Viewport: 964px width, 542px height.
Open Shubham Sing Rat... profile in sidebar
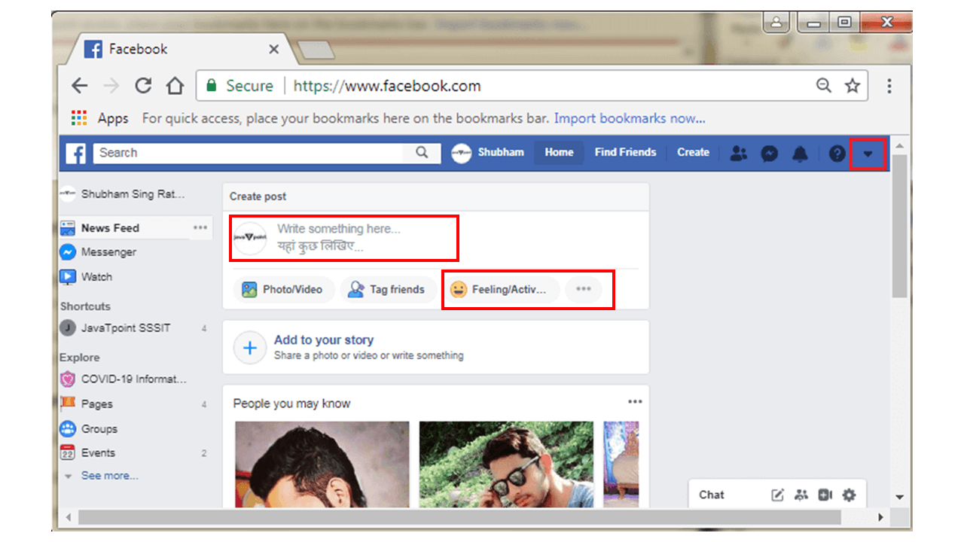tap(122, 194)
